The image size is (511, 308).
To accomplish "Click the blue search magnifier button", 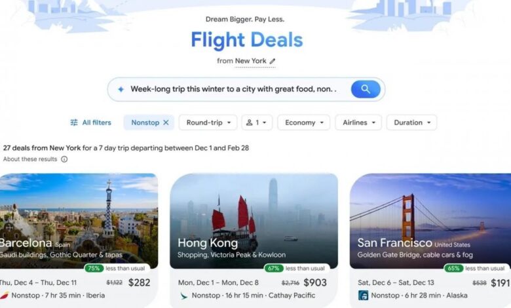I will (x=366, y=89).
